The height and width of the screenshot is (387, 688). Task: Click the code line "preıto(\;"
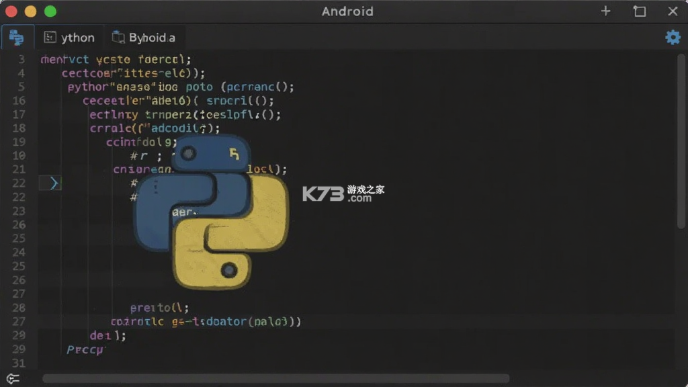pyautogui.click(x=159, y=308)
